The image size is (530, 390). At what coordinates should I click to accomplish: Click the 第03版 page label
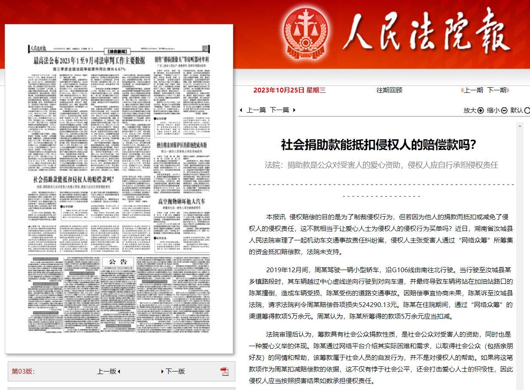click(23, 372)
